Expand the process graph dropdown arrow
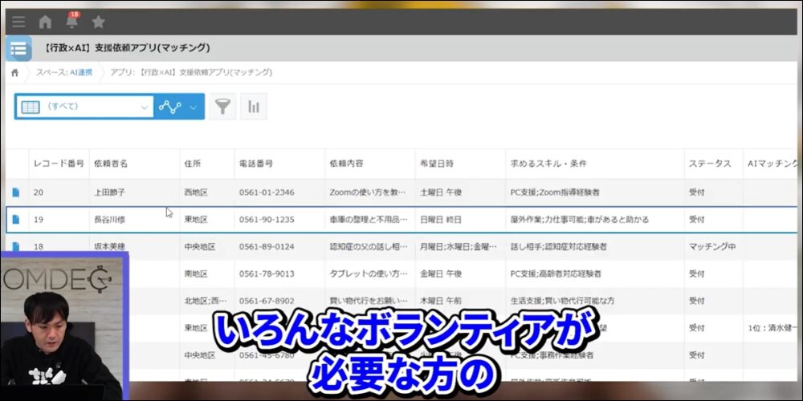Viewport: 803px width, 401px height. [x=193, y=107]
